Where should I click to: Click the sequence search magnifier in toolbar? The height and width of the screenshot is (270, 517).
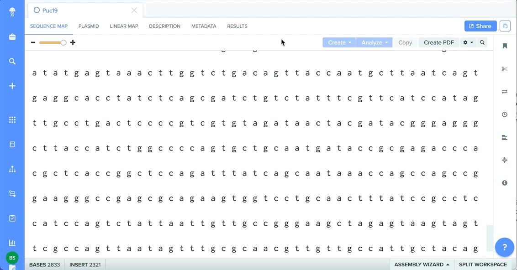tap(482, 42)
